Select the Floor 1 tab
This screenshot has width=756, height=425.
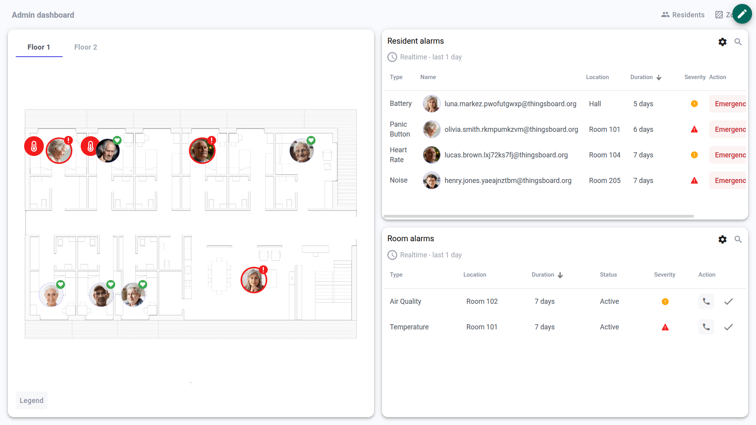pyautogui.click(x=39, y=47)
